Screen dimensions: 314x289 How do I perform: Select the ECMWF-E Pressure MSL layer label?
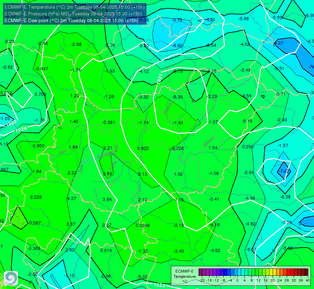(x=73, y=14)
